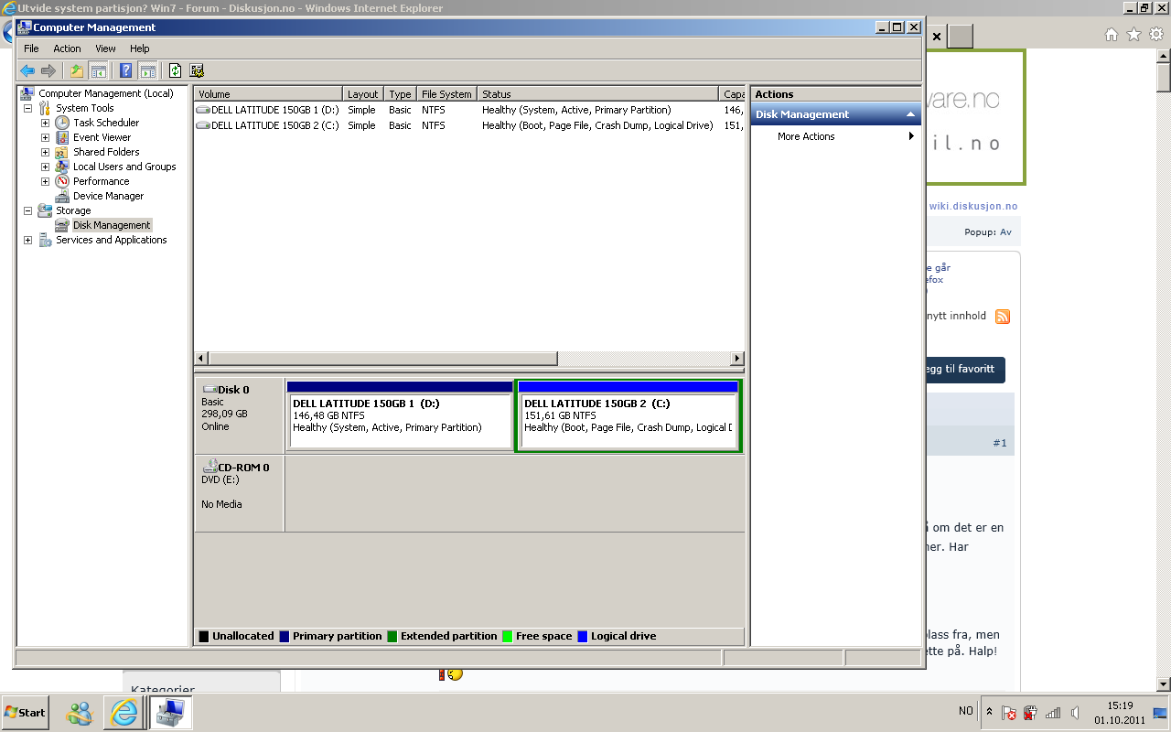Screen dimensions: 1171x732
Task: Click the volume speaker tray icon
Action: [1076, 713]
